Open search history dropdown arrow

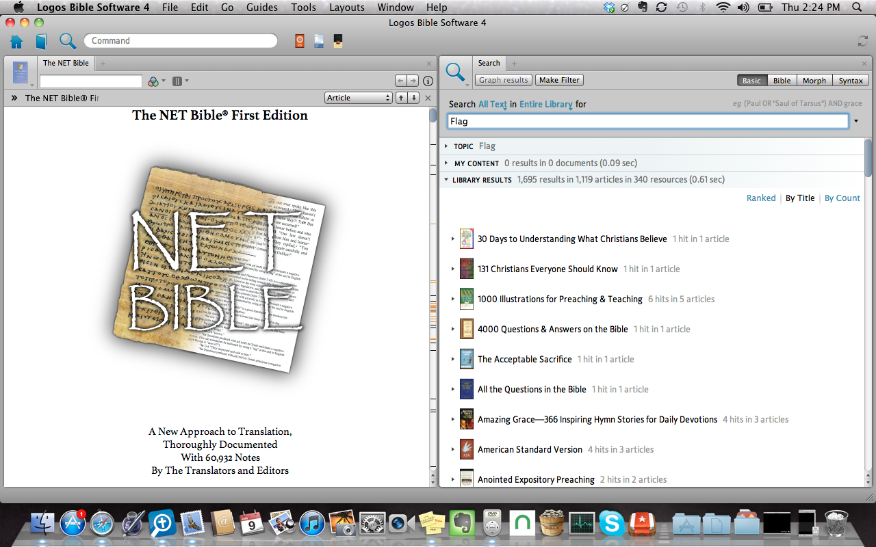click(856, 121)
